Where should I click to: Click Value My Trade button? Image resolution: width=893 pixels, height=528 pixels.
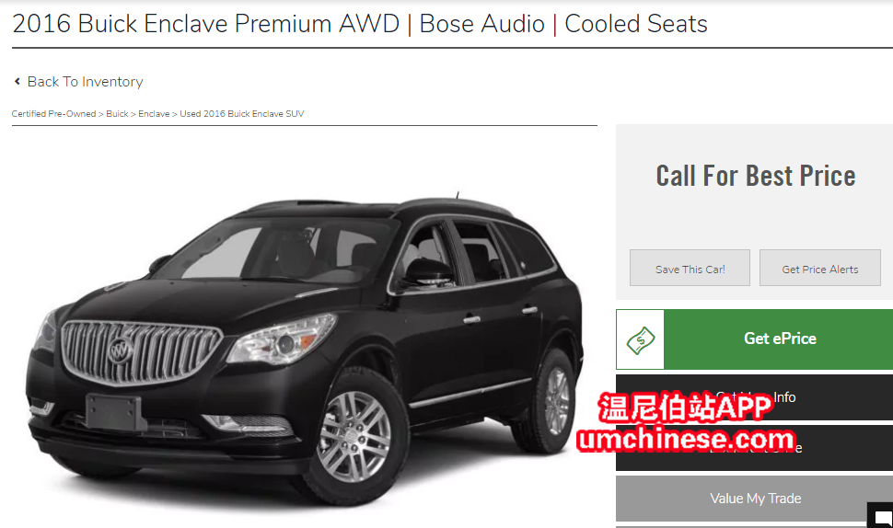point(755,499)
